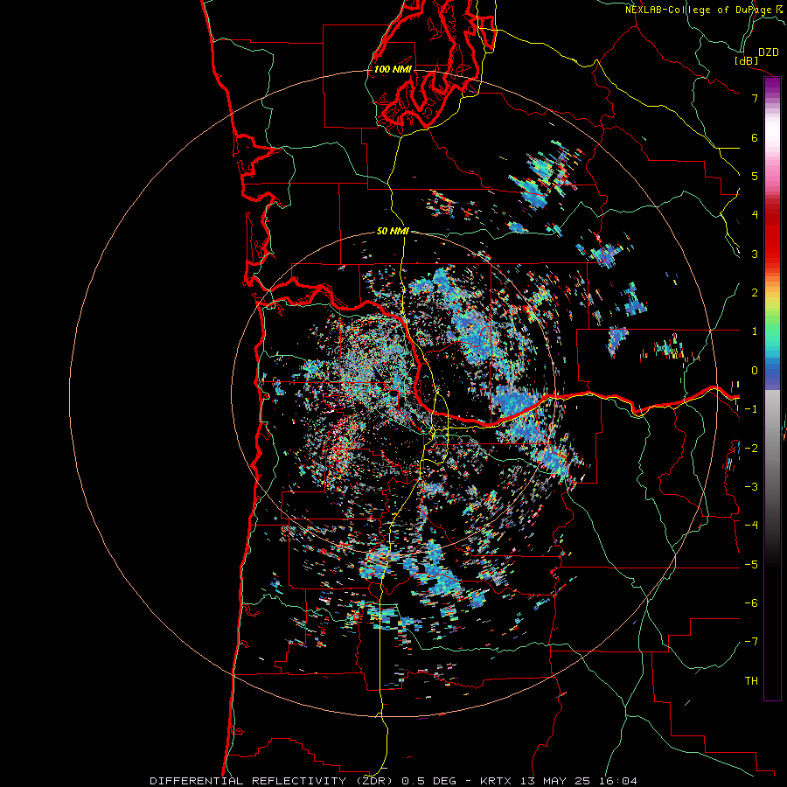Viewport: 787px width, 787px height.
Task: Click the legend value 7
Action: [755, 98]
